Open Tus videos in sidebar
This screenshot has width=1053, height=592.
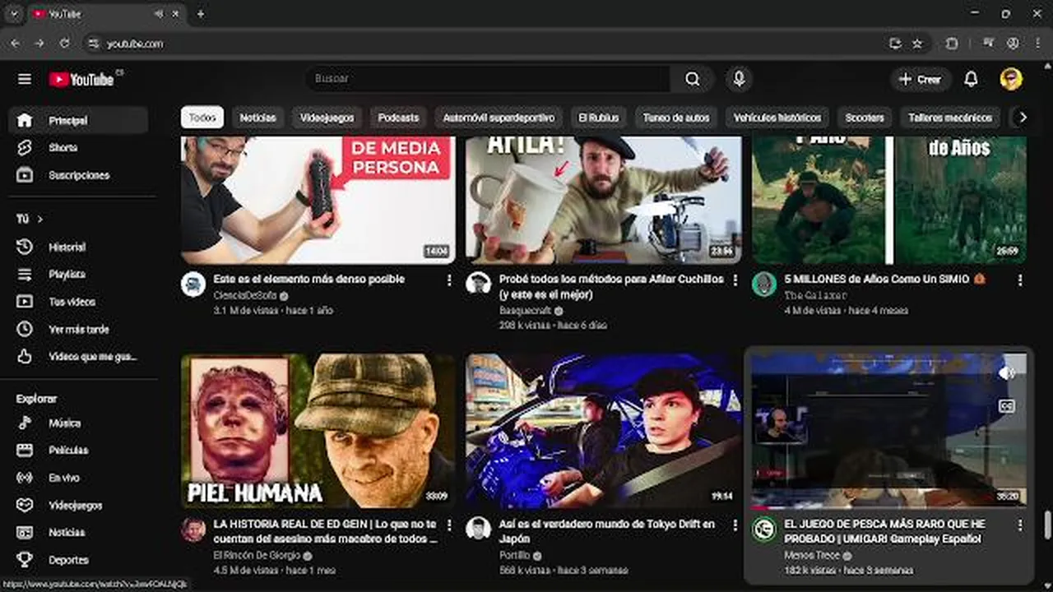(x=78, y=302)
